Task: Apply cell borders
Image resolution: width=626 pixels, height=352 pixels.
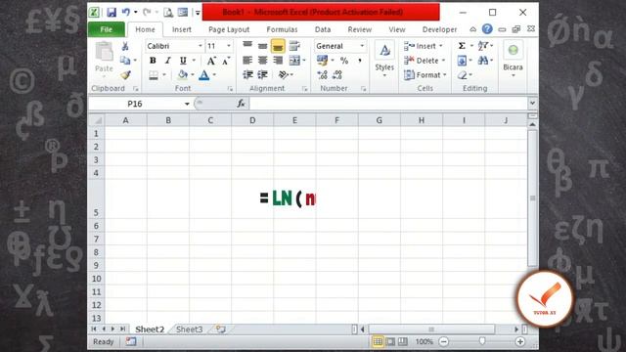Action: coord(154,75)
